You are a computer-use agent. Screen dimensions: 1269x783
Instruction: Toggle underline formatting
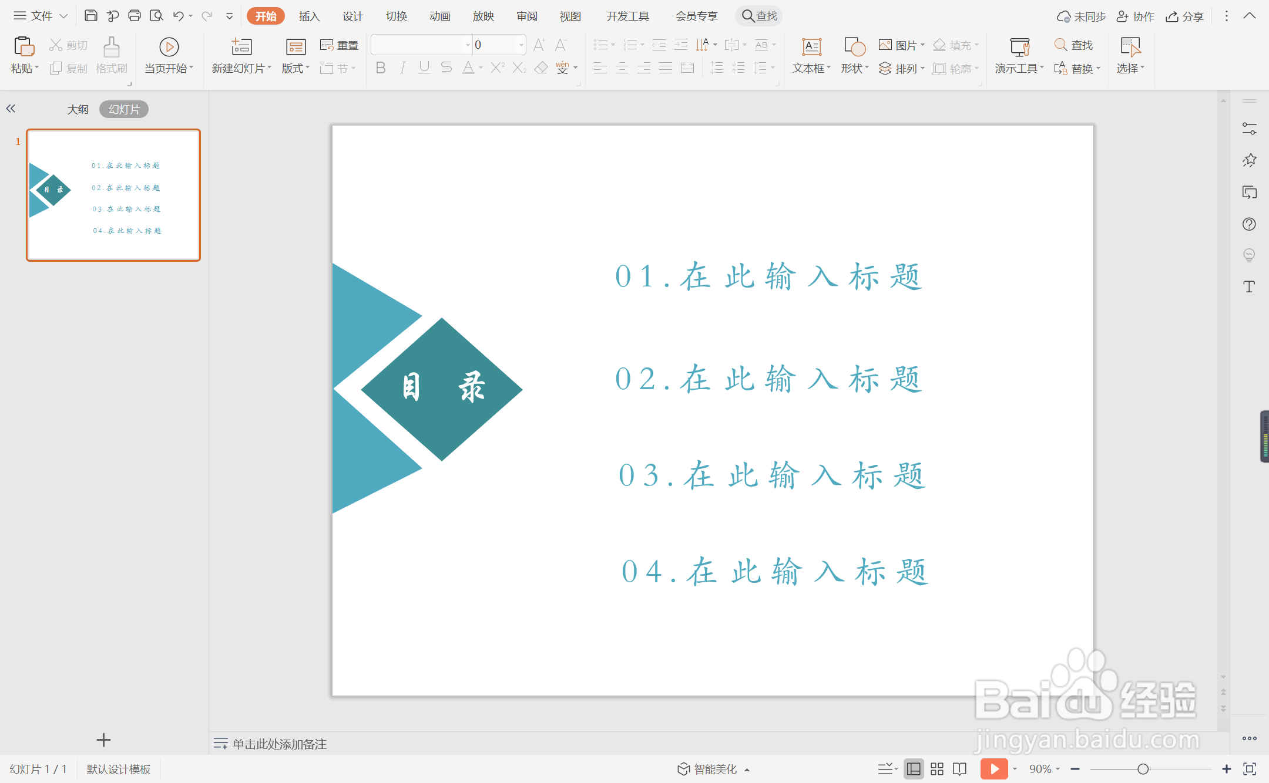424,68
